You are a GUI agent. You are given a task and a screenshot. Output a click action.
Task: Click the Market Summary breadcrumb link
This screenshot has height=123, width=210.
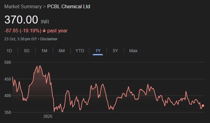coord(23,6)
